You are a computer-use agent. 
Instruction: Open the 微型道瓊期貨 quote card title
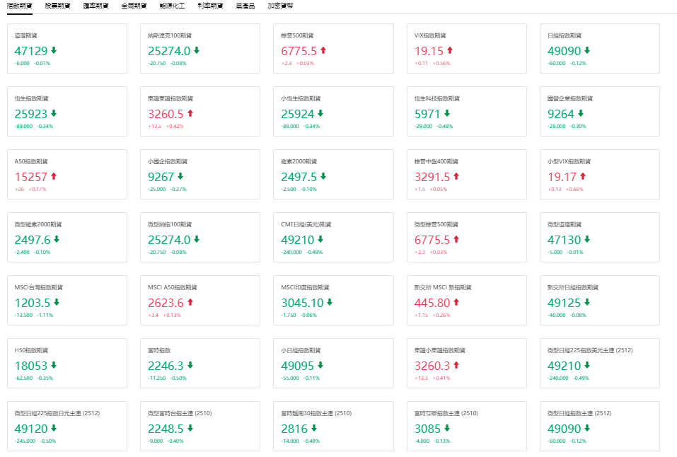(564, 224)
